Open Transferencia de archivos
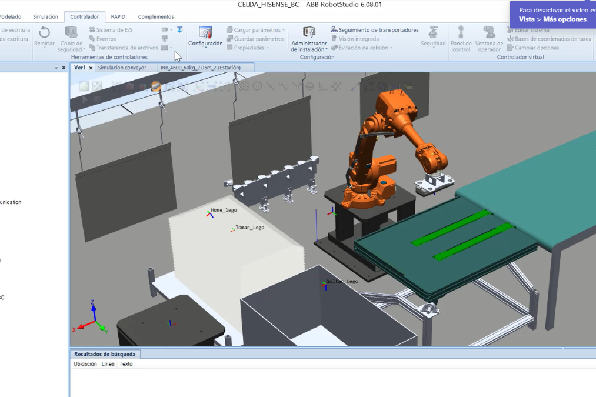 click(123, 48)
